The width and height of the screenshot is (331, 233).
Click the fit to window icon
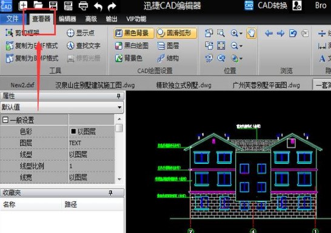[221, 46]
